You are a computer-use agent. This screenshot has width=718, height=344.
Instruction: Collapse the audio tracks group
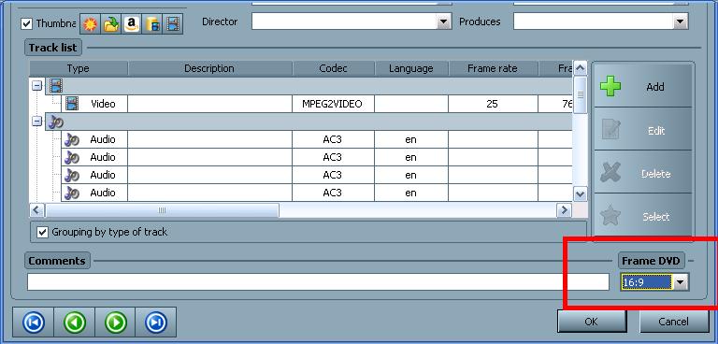tap(37, 122)
